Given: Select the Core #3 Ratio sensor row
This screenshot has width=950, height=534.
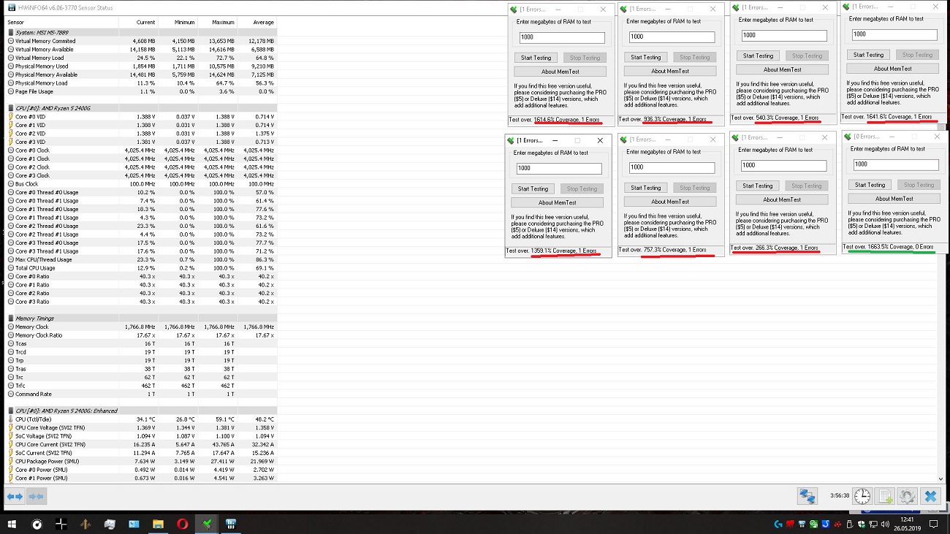Looking at the screenshot, I should (x=141, y=302).
